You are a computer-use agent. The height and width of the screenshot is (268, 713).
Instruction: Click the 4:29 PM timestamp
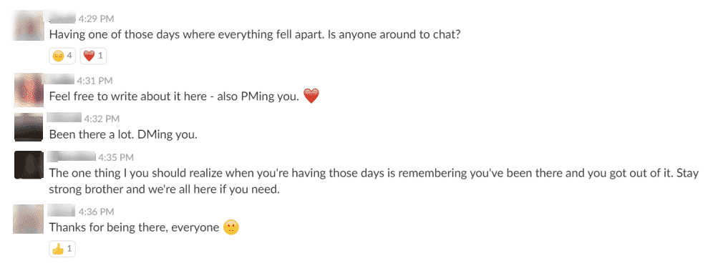coord(96,19)
